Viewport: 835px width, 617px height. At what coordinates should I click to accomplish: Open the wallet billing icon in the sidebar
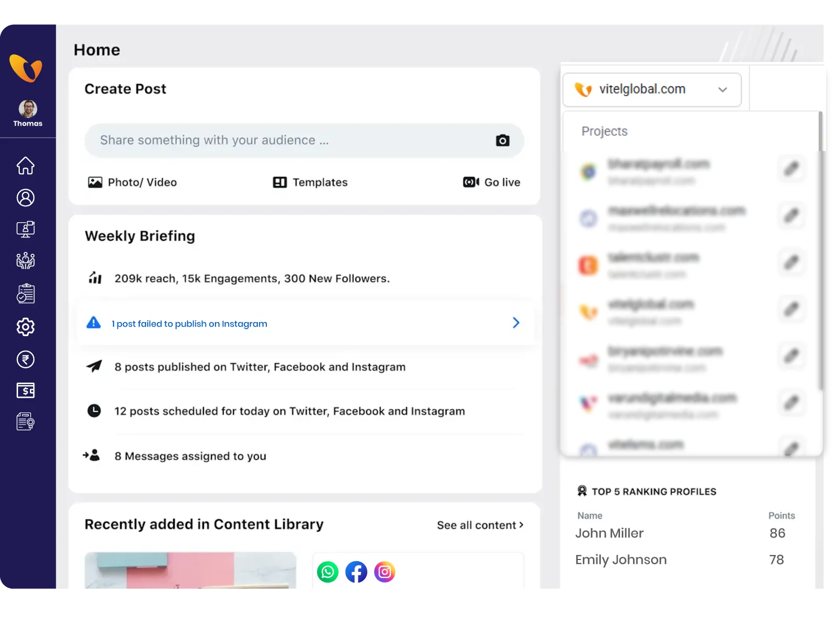click(x=25, y=390)
